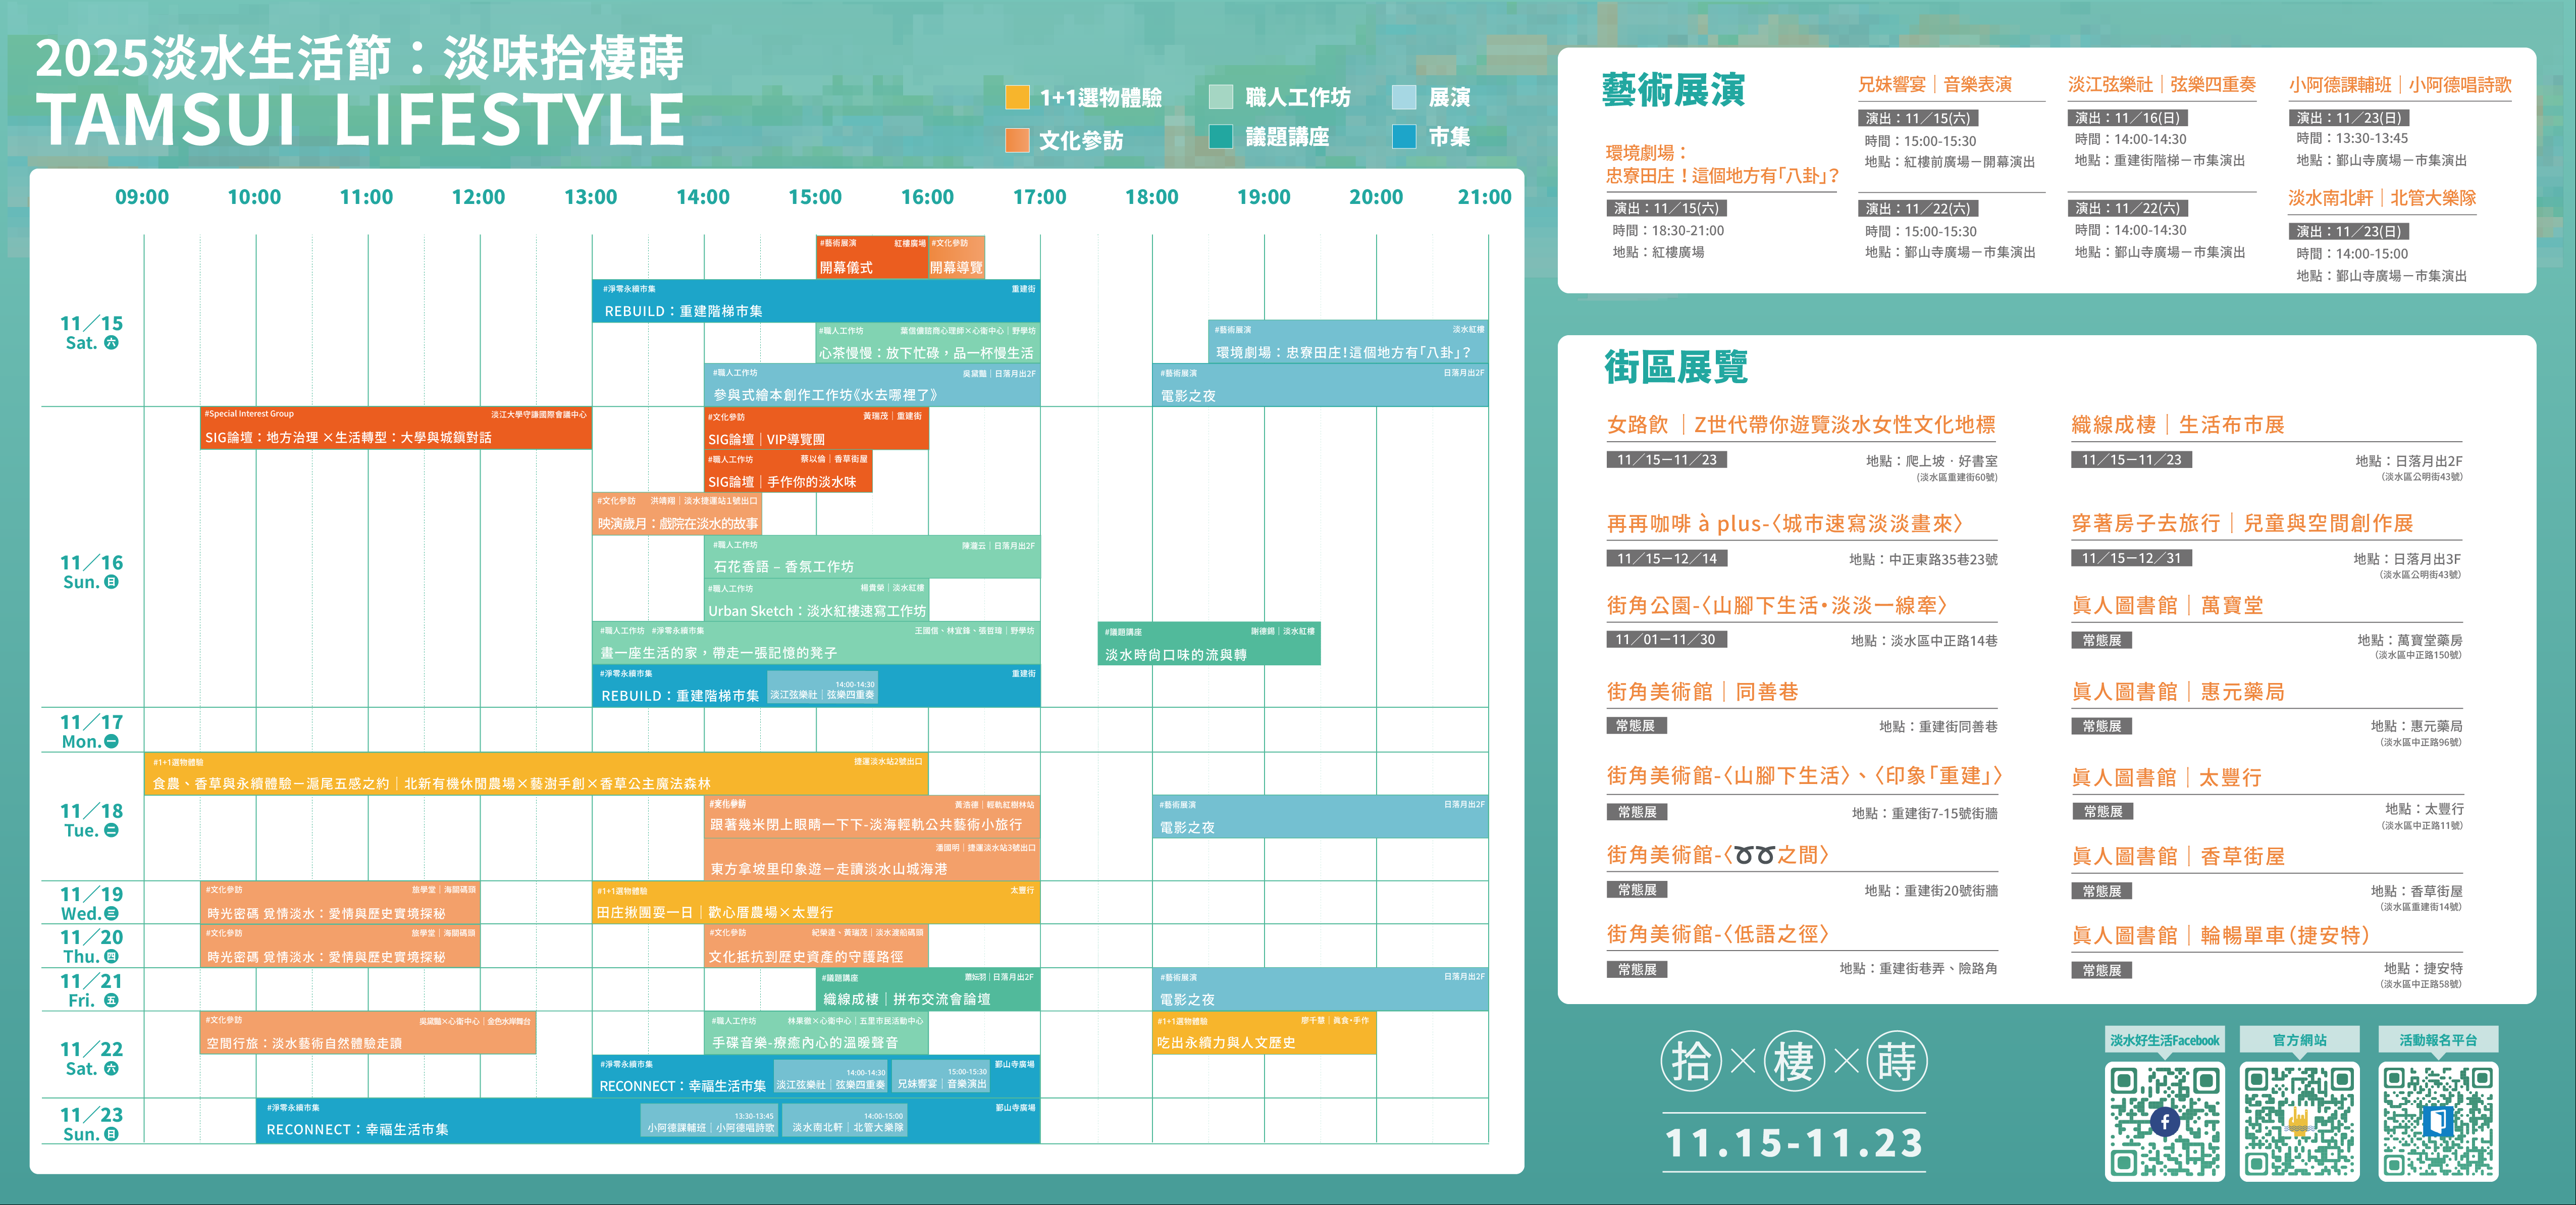
Task: Open 織線成棧 生活布市展 title
Action: click(x=2177, y=425)
